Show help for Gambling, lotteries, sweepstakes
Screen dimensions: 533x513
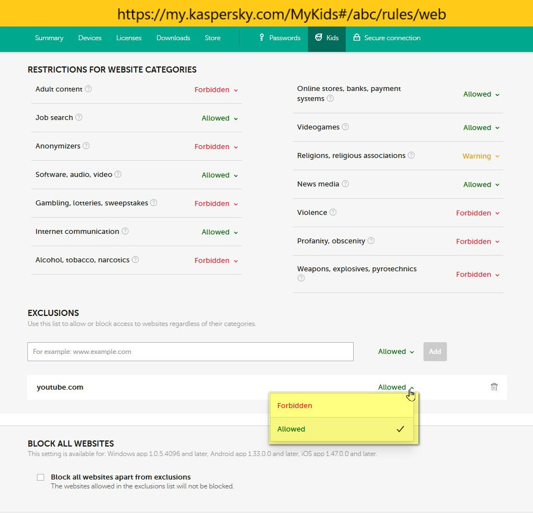[x=154, y=203]
